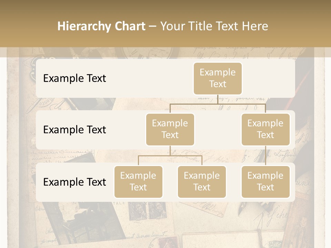Select the right box in the second level
Screen dimensions: 331x248
click(x=265, y=130)
